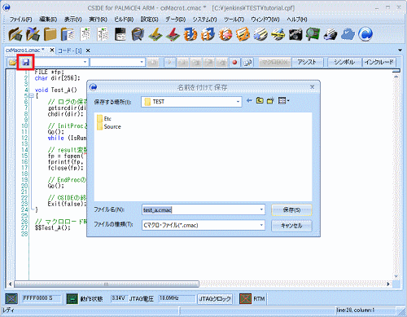This screenshot has width=407, height=317.
Task: Switch to the コード-[1] tab
Action: [x=70, y=51]
